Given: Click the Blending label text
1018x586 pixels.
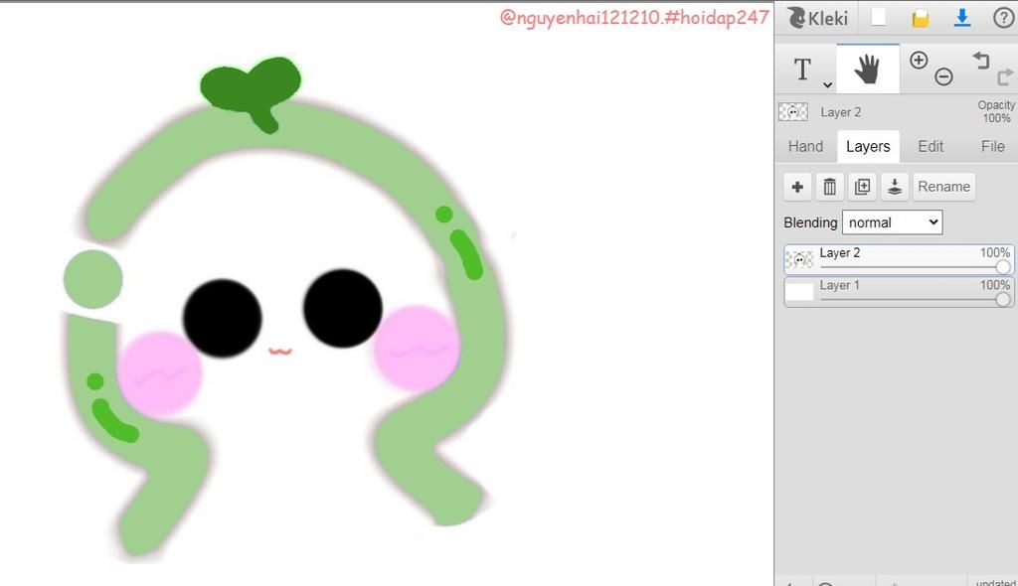Looking at the screenshot, I should 810,222.
